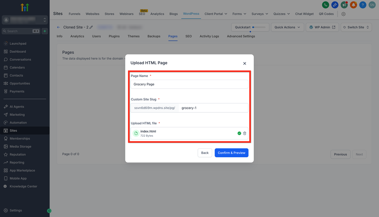Expand the account switcher dropdown
Image resolution: width=379 pixels, height=217 pixels.
[25, 20]
